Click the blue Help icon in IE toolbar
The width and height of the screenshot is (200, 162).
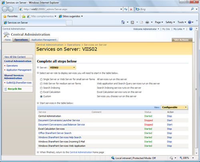pyautogui.click(x=190, y=22)
